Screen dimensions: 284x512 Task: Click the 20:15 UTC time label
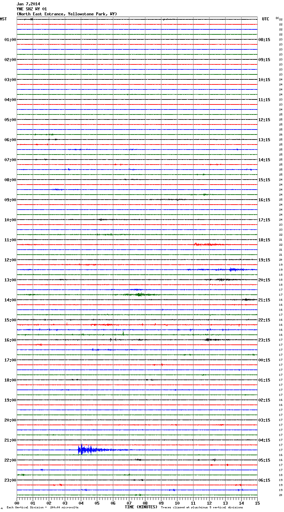click(x=264, y=280)
